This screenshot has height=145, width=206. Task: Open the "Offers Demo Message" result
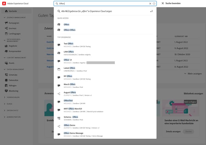(73, 133)
